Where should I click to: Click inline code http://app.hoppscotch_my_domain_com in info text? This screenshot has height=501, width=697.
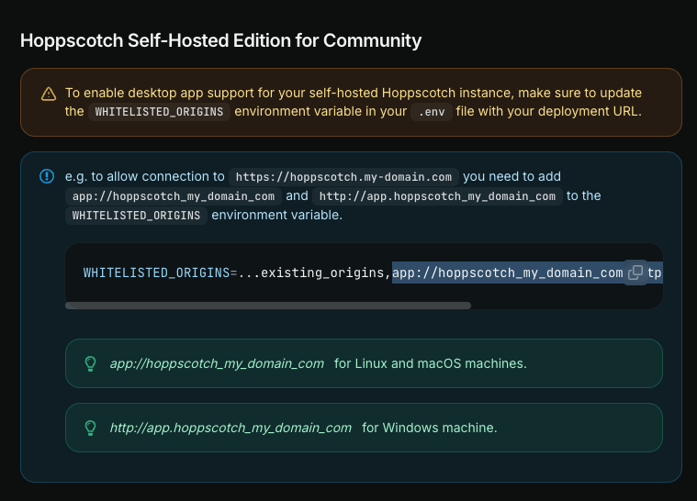point(437,195)
